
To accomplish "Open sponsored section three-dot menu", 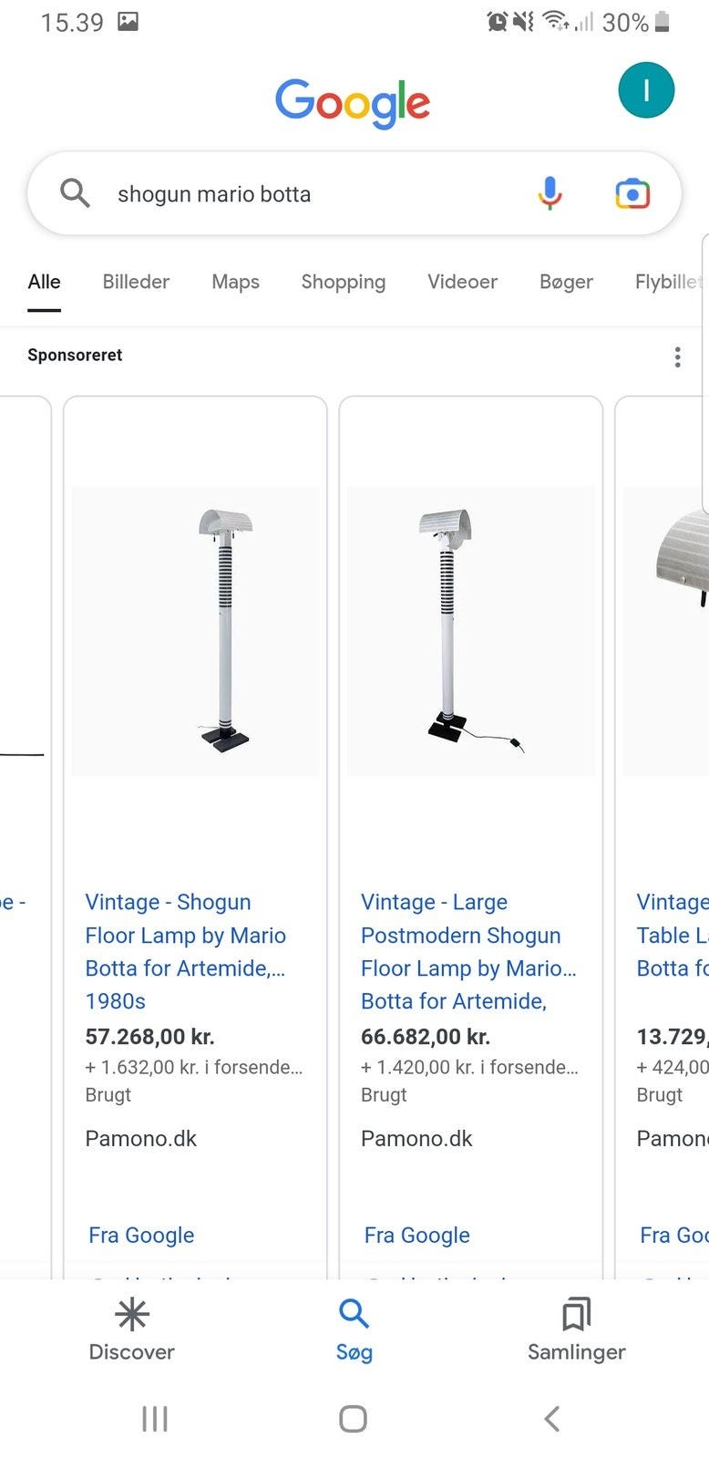I will click(x=677, y=357).
